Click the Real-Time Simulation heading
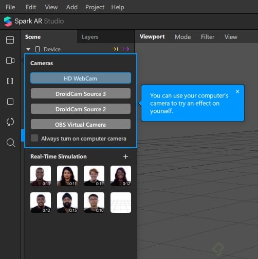Viewport: 258px width, 259px height. click(59, 156)
